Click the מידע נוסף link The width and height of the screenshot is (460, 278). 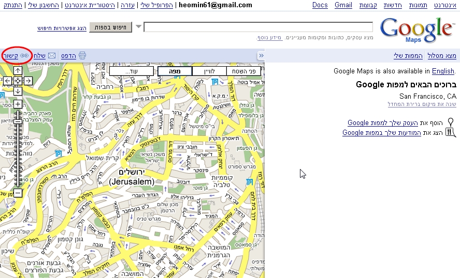pyautogui.click(x=269, y=37)
